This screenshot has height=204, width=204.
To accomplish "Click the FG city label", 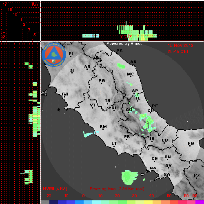I will [191, 144].
